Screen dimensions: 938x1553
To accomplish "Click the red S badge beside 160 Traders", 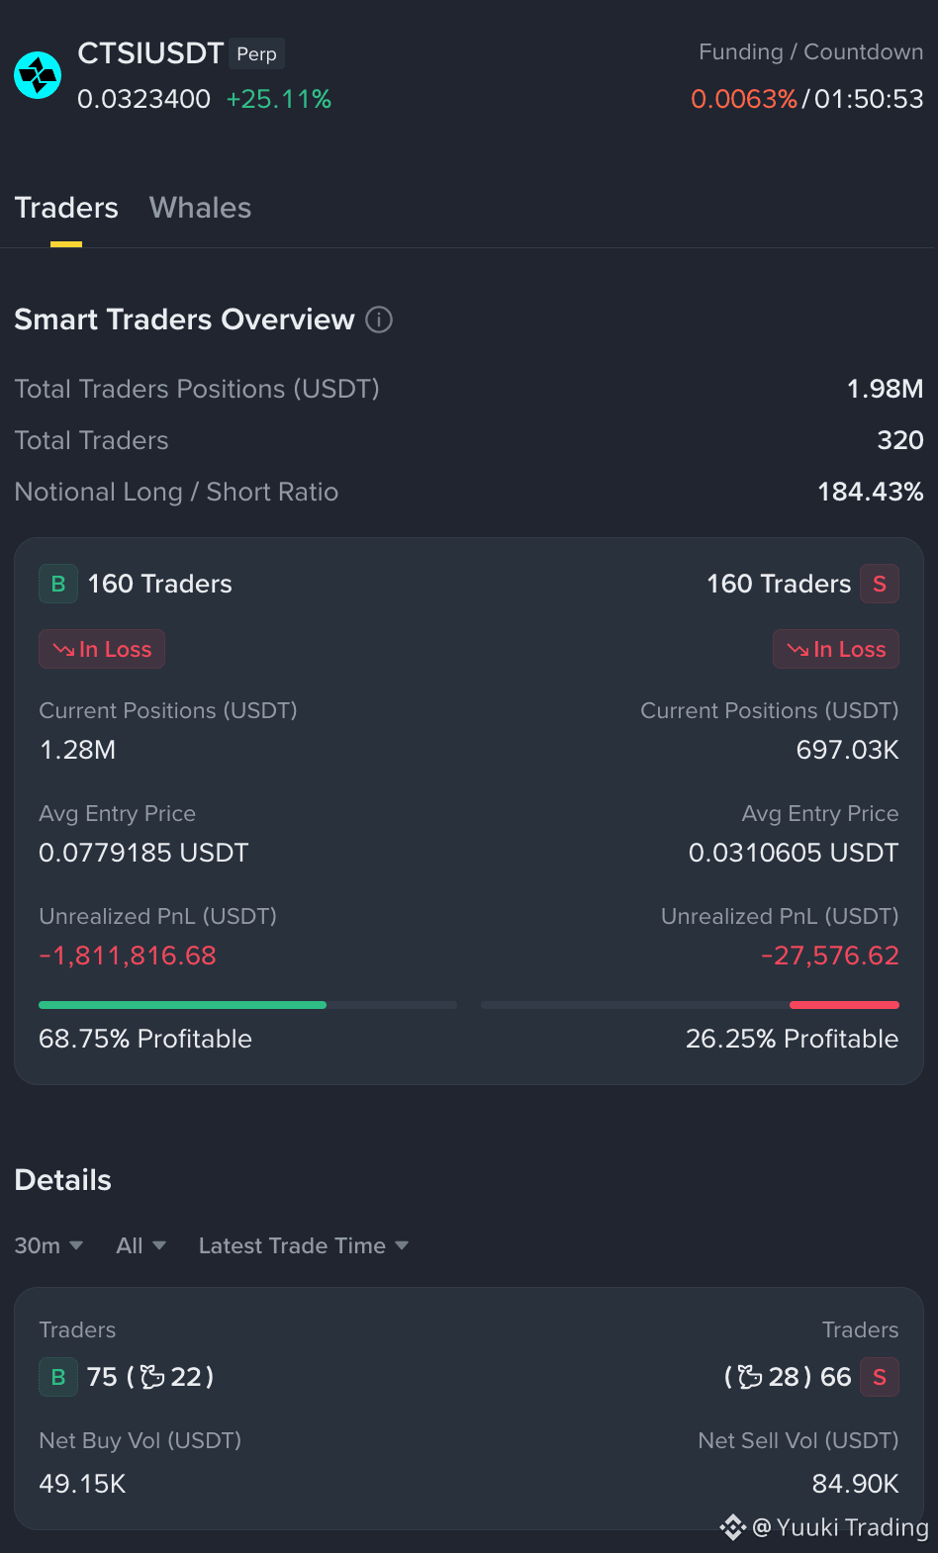I will click(x=880, y=584).
